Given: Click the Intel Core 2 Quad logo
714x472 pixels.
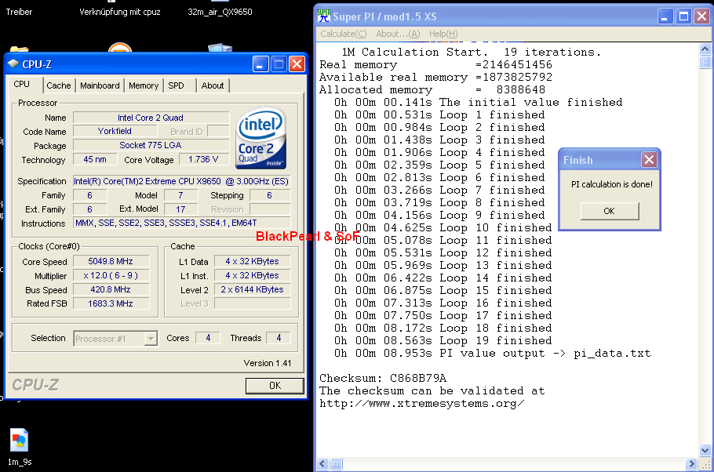Looking at the screenshot, I should [261, 138].
